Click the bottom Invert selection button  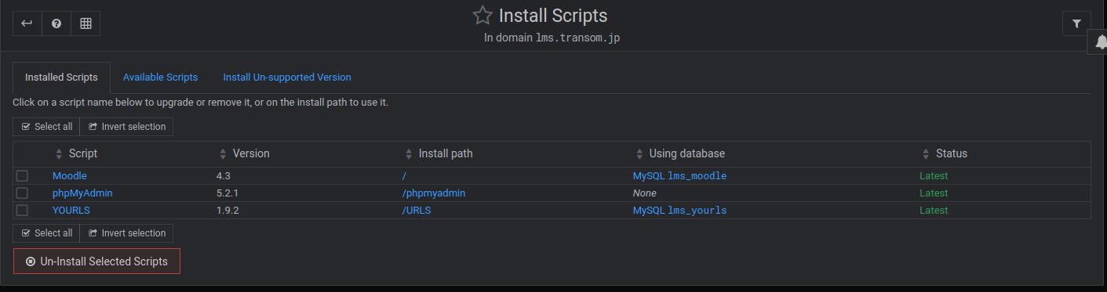pyautogui.click(x=126, y=233)
